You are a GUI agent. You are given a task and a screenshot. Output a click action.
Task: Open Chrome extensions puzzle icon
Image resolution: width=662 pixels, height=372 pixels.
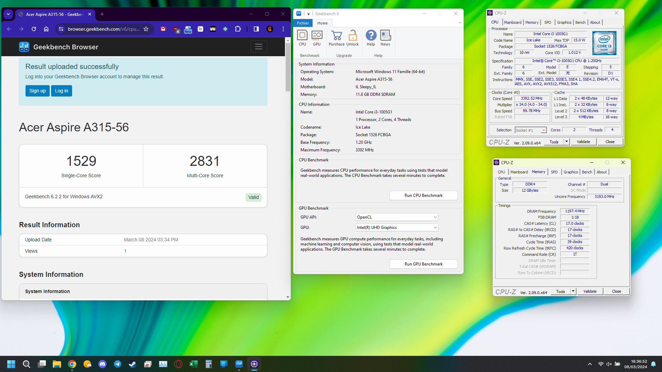click(238, 29)
